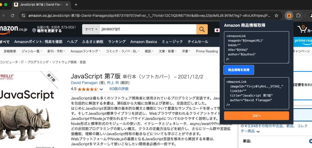Click the 商品情報を取得 button
Screen dimensions: 312x148
(239, 70)
